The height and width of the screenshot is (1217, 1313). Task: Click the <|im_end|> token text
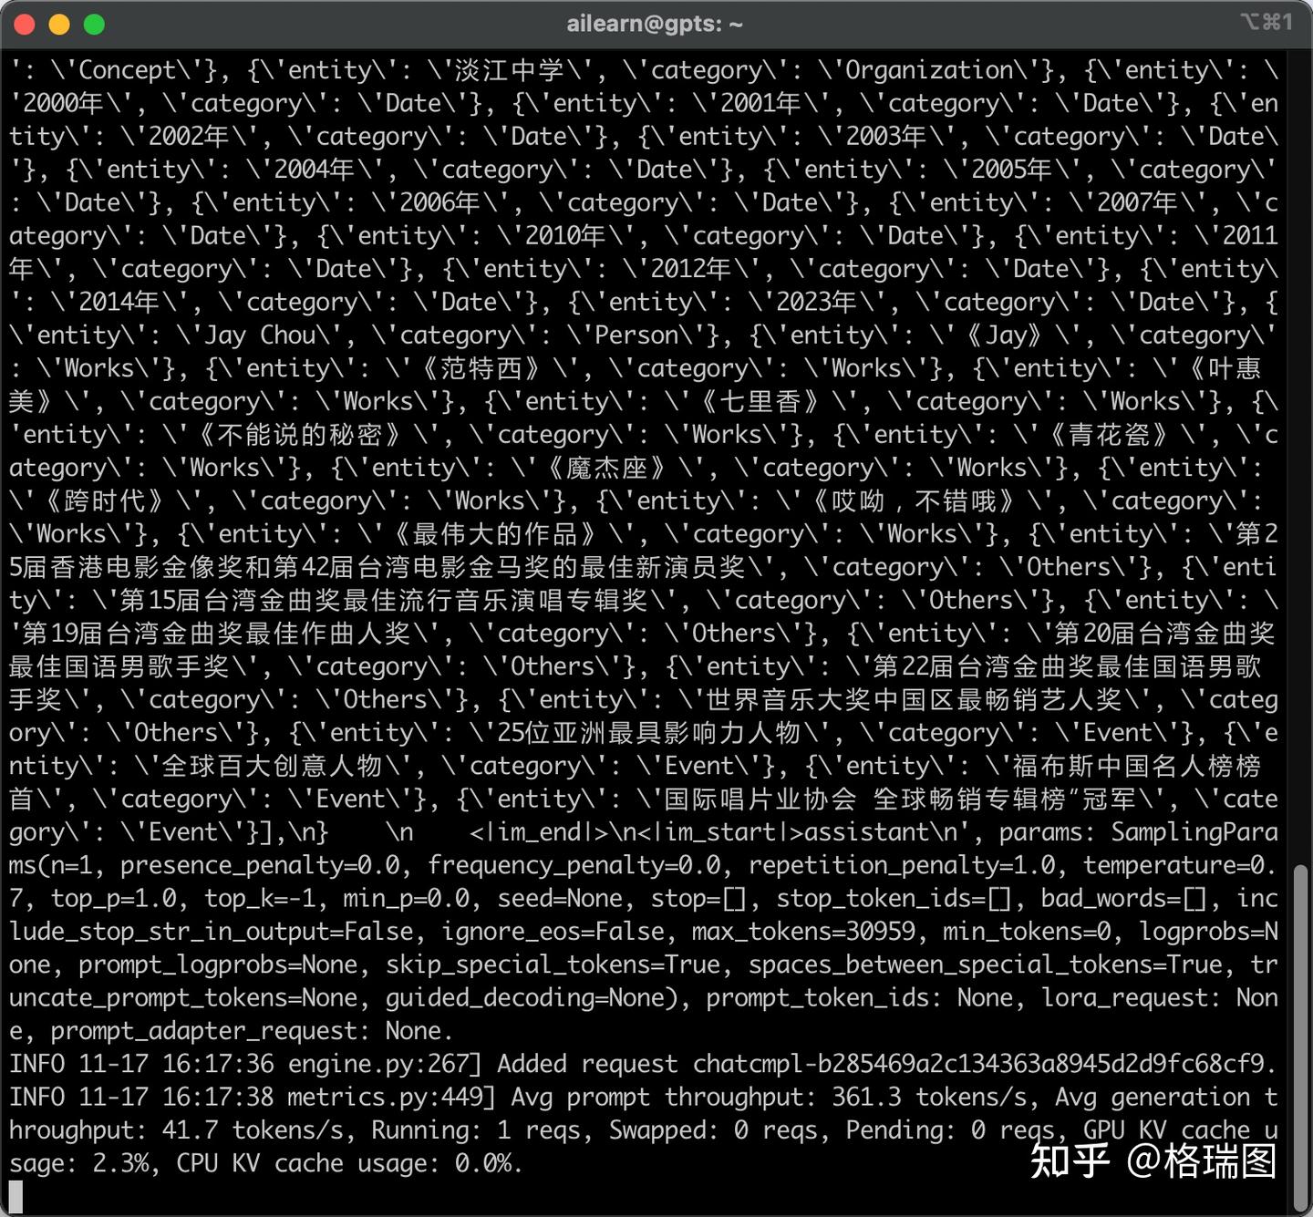coord(538,831)
